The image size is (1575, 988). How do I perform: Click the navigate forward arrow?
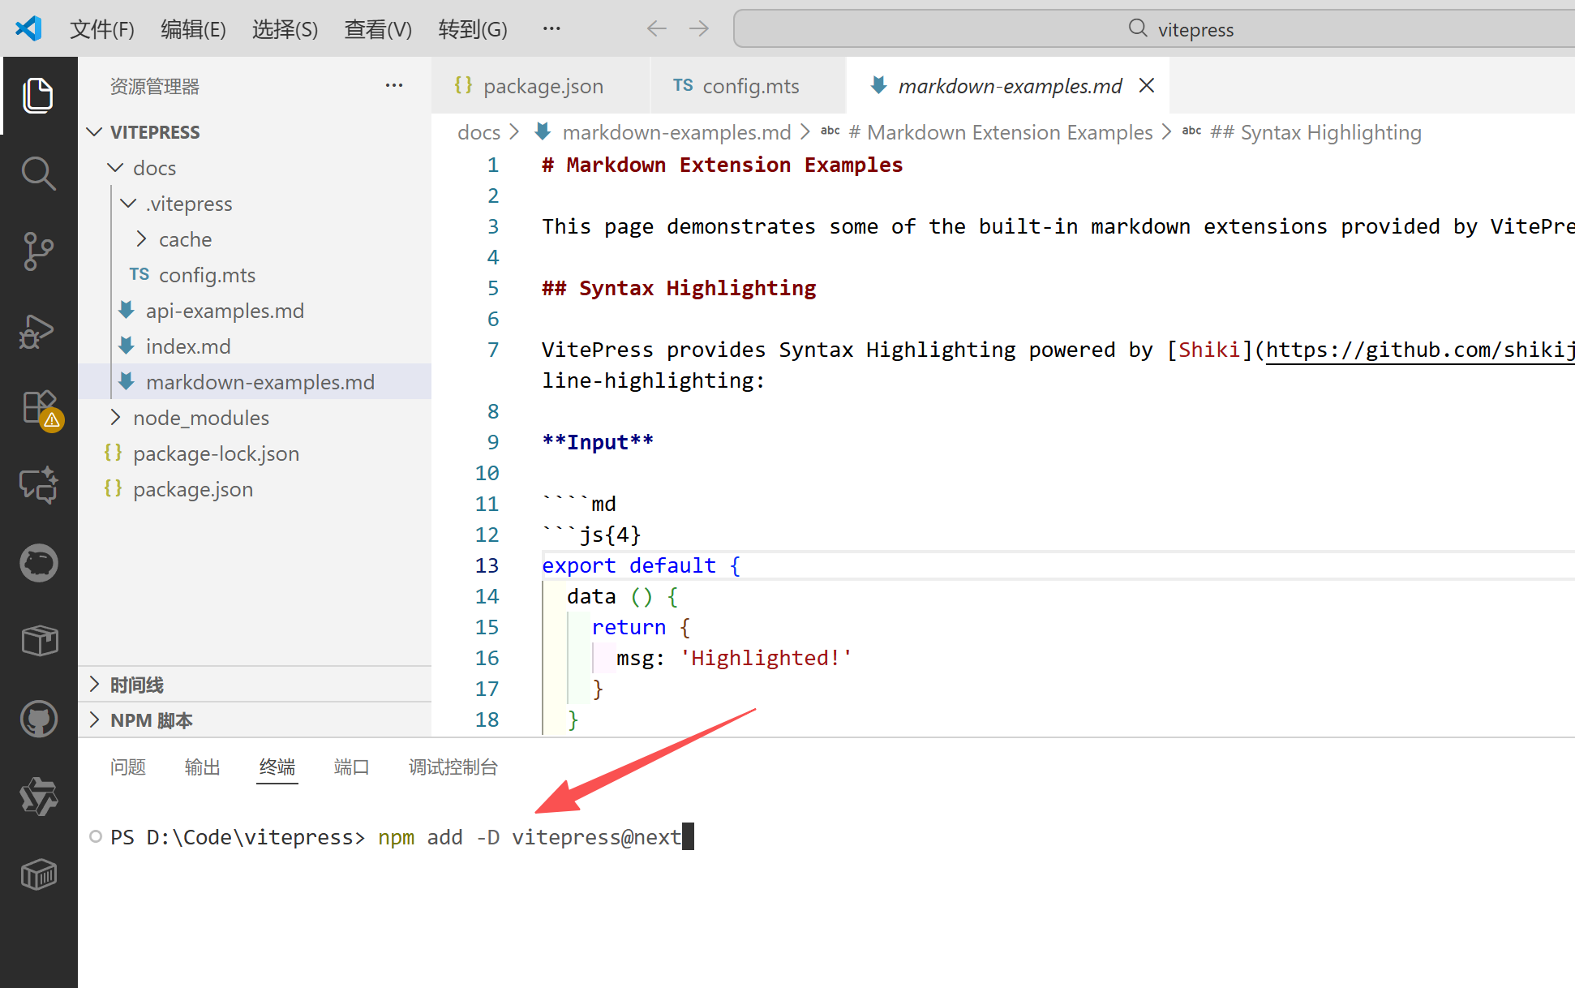click(698, 29)
